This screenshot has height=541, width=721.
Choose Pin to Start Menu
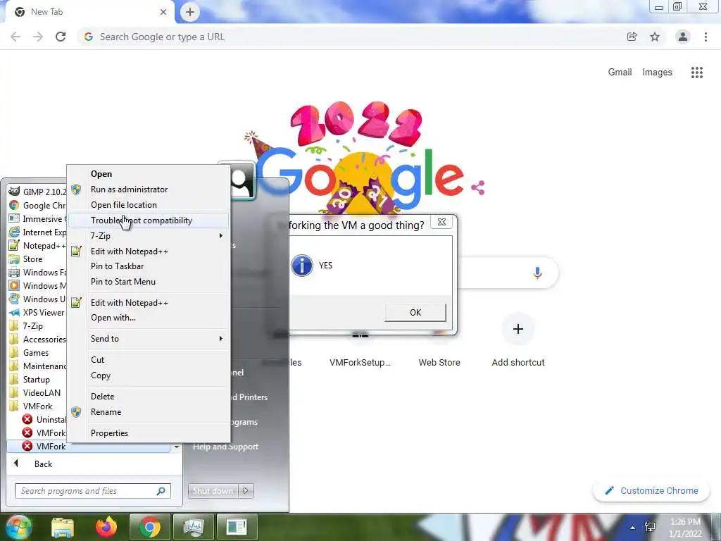tap(149, 282)
